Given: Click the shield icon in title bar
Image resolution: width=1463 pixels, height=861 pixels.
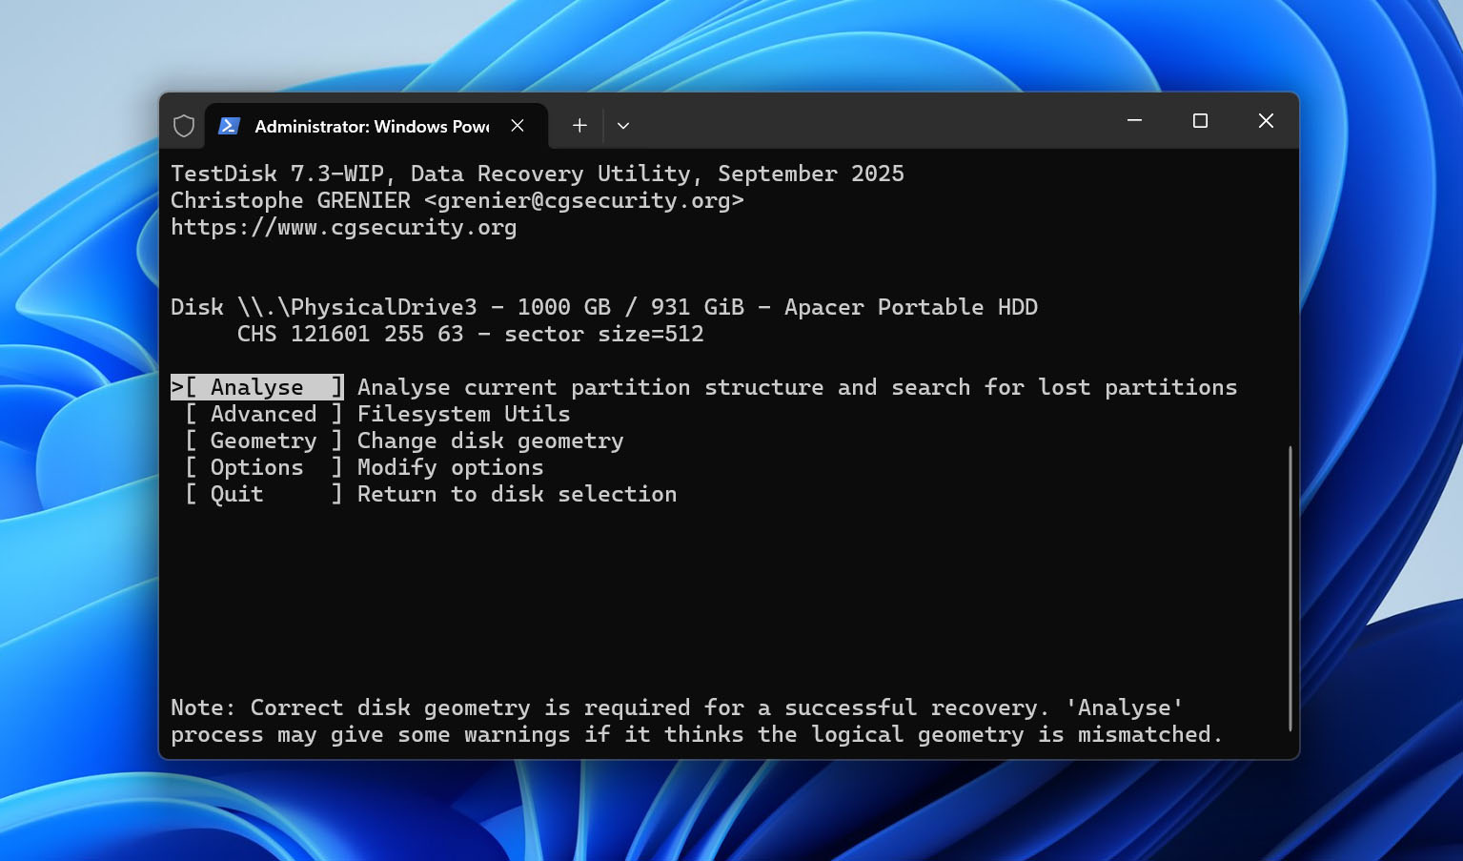Looking at the screenshot, I should coord(184,126).
